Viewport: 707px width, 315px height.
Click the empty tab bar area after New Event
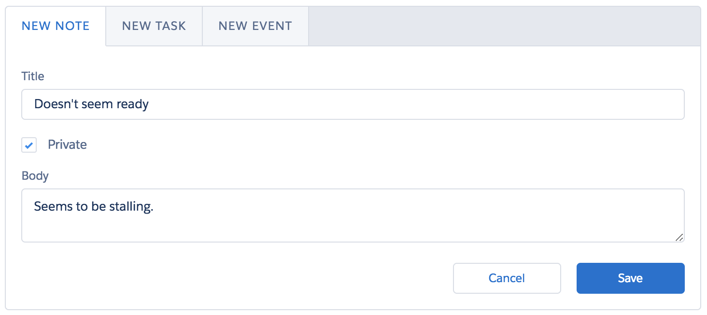[x=502, y=26]
